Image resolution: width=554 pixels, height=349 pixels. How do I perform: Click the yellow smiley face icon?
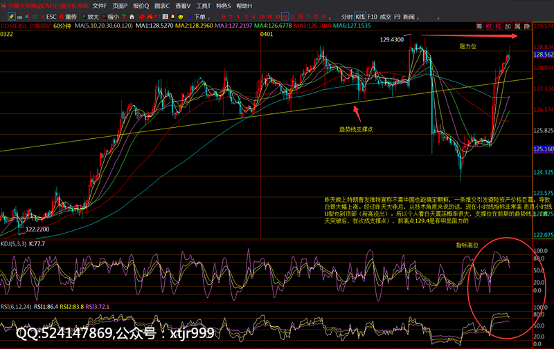181,17
